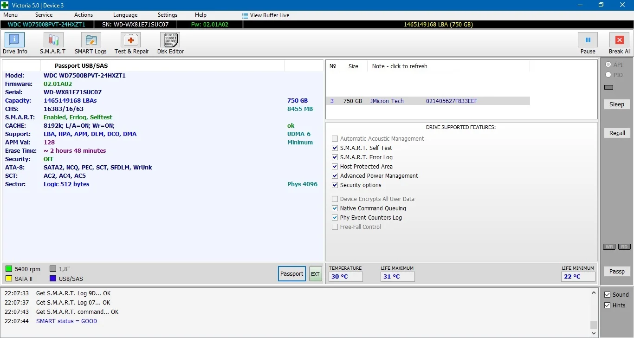The image size is (634, 338).
Task: Click the small indicator below PIO
Action: click(x=608, y=87)
